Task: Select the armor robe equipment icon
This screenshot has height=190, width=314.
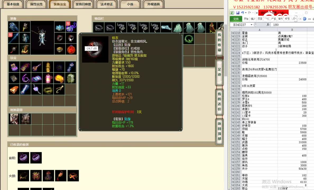Action: 25,38
